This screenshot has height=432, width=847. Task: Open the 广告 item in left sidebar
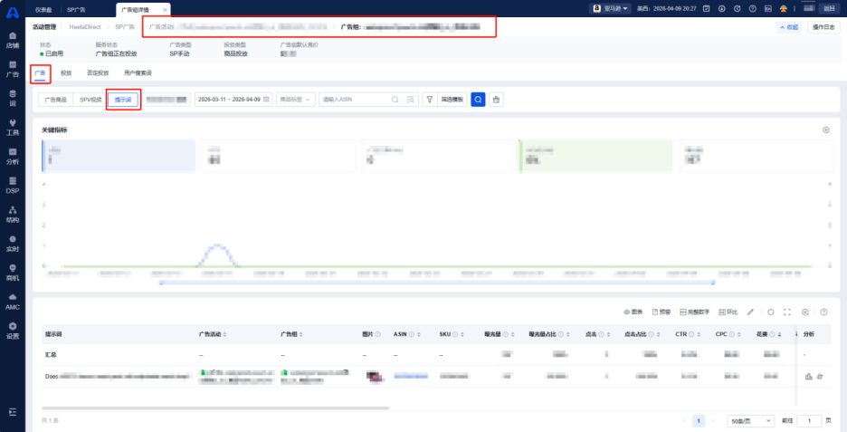click(x=13, y=69)
